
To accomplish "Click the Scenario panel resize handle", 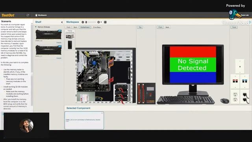I will point(32,74).
